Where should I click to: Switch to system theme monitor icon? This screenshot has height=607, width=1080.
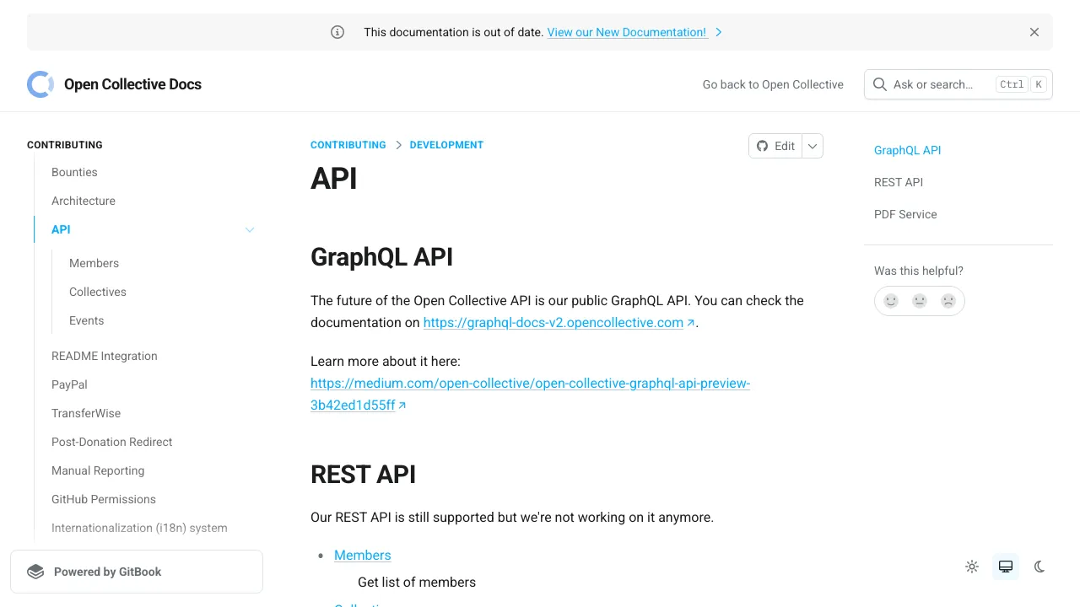(1006, 567)
